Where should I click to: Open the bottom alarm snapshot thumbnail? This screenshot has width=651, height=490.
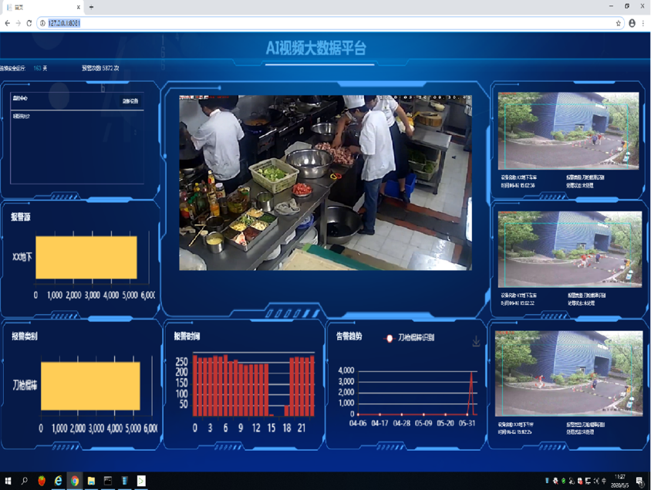tap(568, 373)
